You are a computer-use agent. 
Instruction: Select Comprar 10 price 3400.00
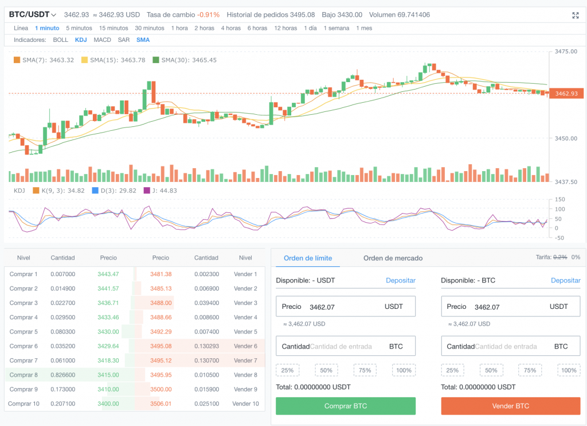(108, 404)
